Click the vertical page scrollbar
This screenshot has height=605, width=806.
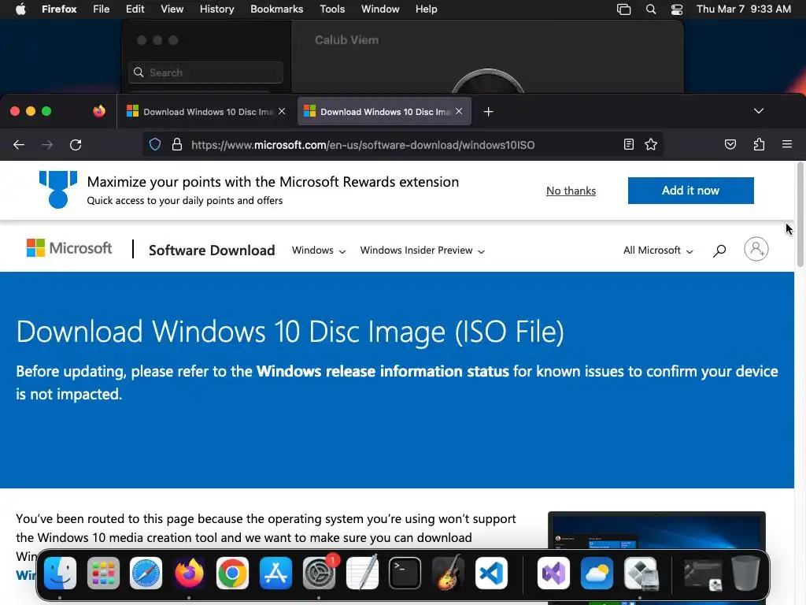800,215
